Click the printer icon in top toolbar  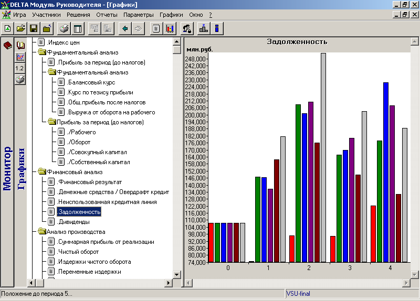coord(64,28)
